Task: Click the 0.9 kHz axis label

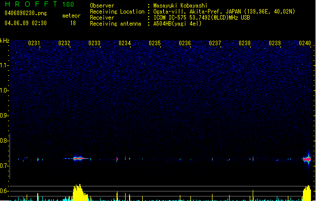Action: pyautogui.click(x=4, y=116)
